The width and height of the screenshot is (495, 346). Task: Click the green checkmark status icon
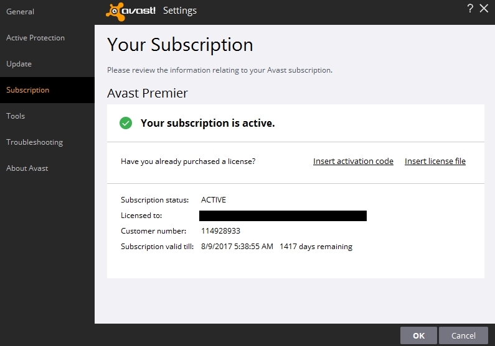tap(126, 123)
